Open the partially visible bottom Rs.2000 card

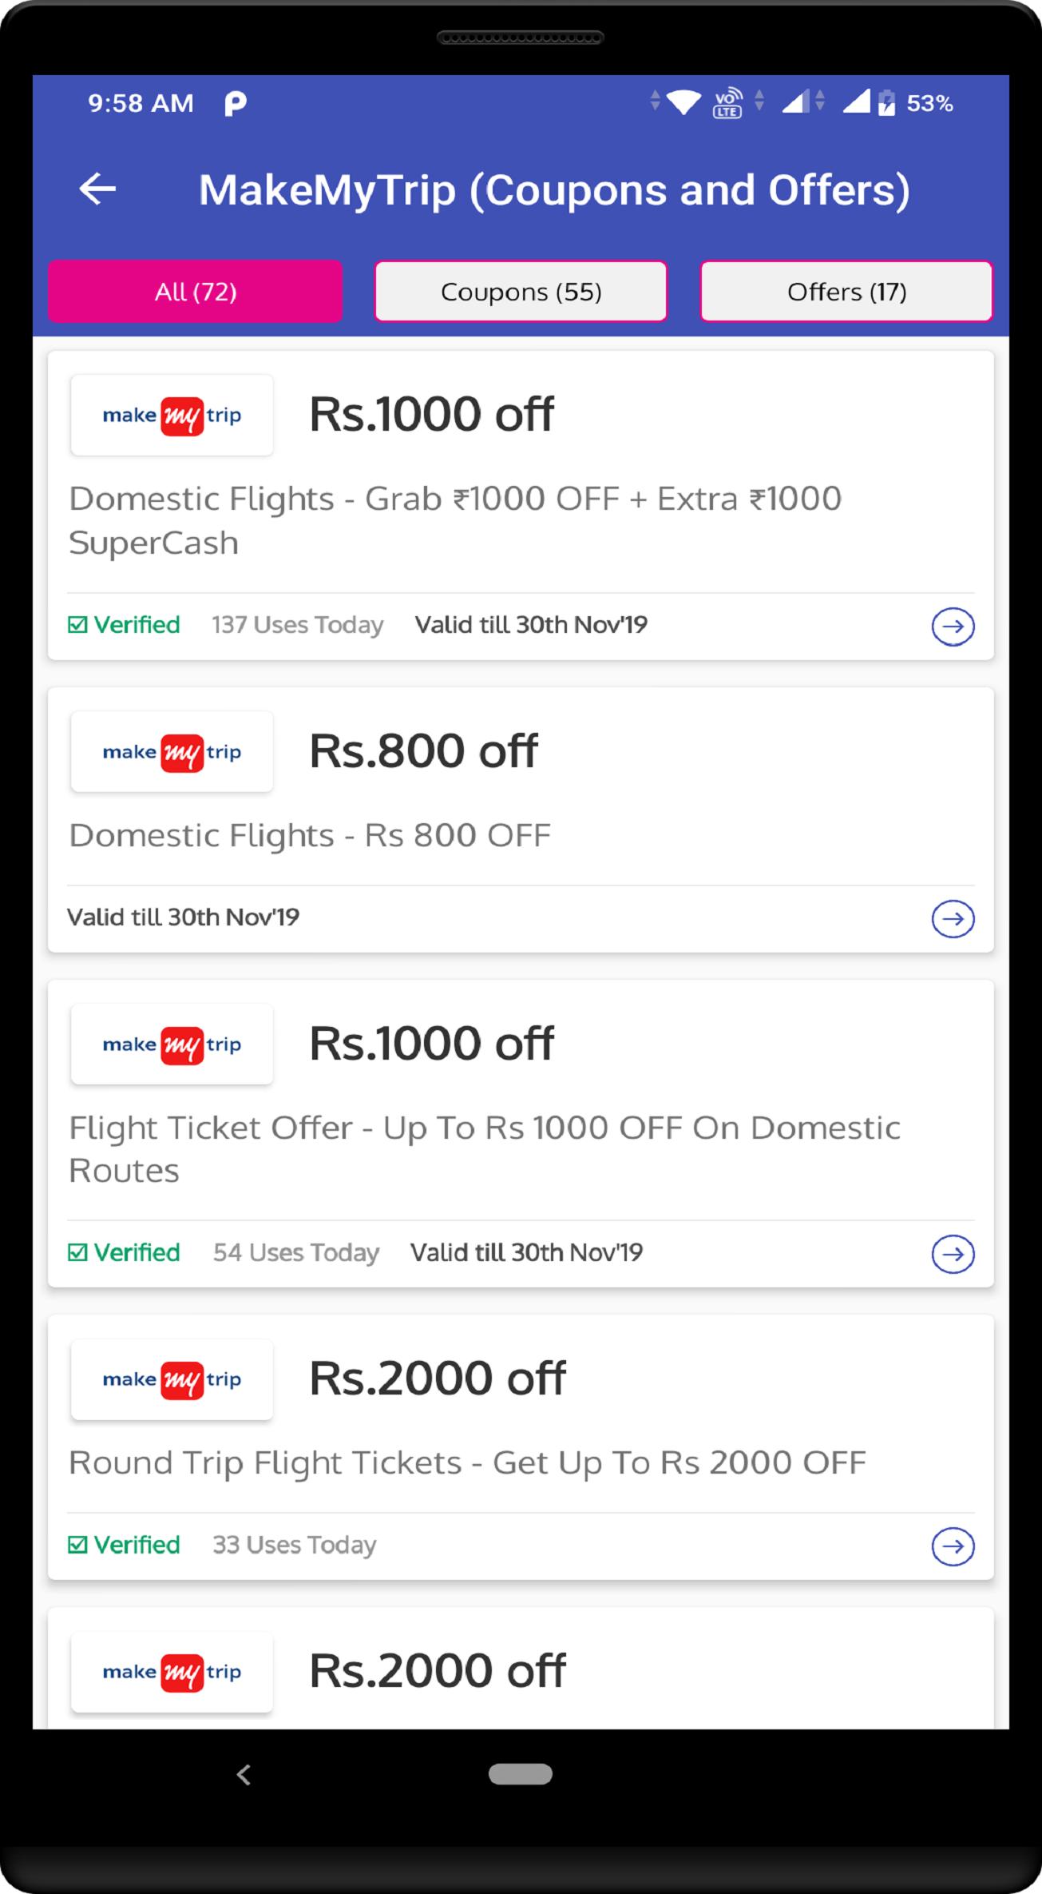point(521,1670)
